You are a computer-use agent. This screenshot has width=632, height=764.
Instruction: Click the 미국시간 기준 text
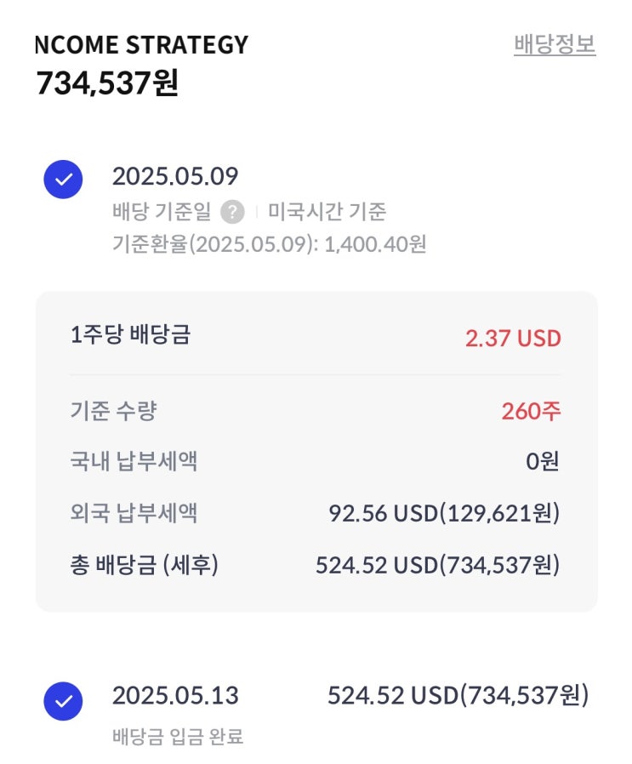coord(327,211)
